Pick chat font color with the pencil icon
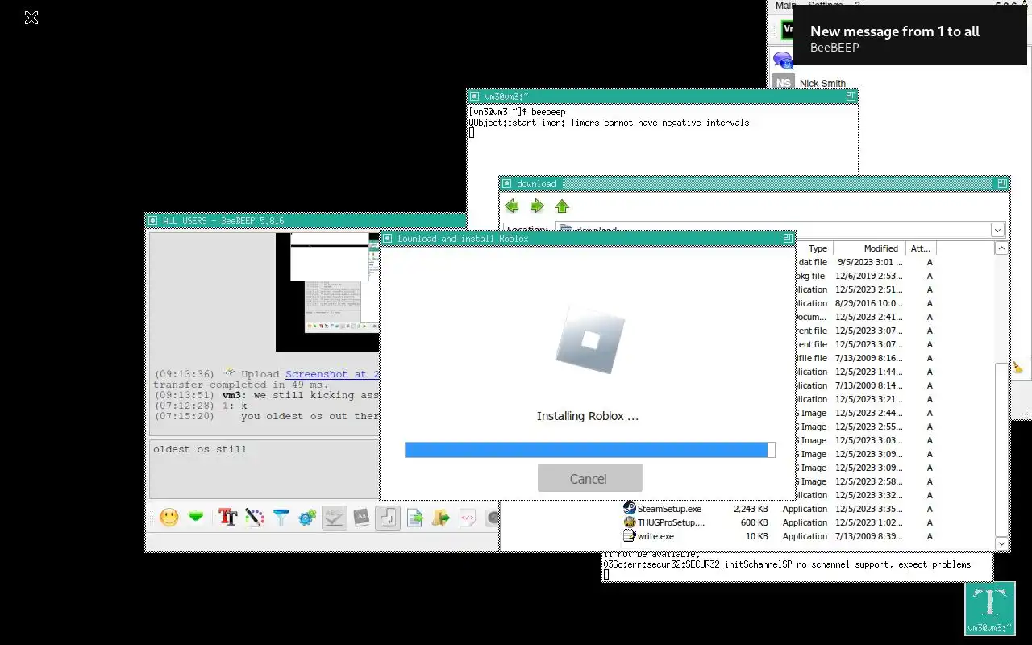This screenshot has height=645, width=1032. pos(255,518)
